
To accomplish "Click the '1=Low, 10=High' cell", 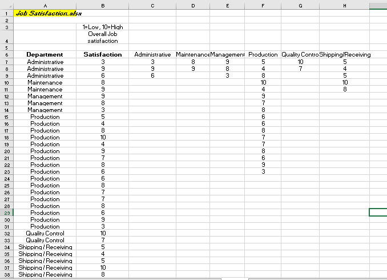I will click(x=103, y=27).
